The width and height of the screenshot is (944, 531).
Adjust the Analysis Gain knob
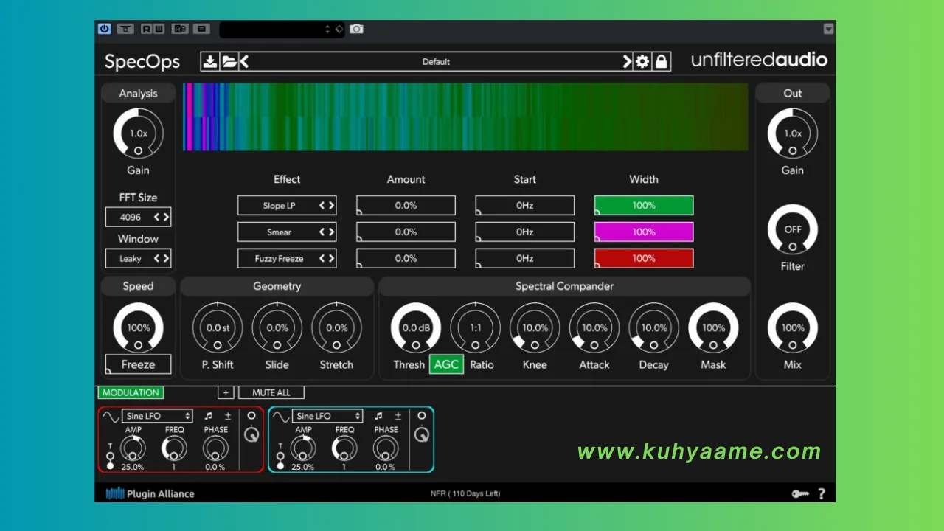(138, 134)
